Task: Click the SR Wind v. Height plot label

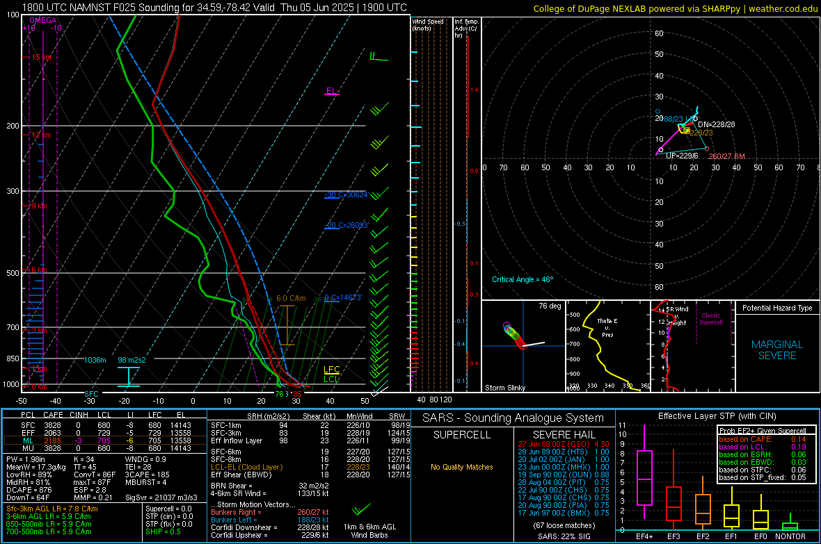Action: (x=677, y=316)
